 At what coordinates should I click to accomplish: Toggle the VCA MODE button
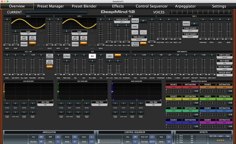pyautogui.click(x=50, y=62)
